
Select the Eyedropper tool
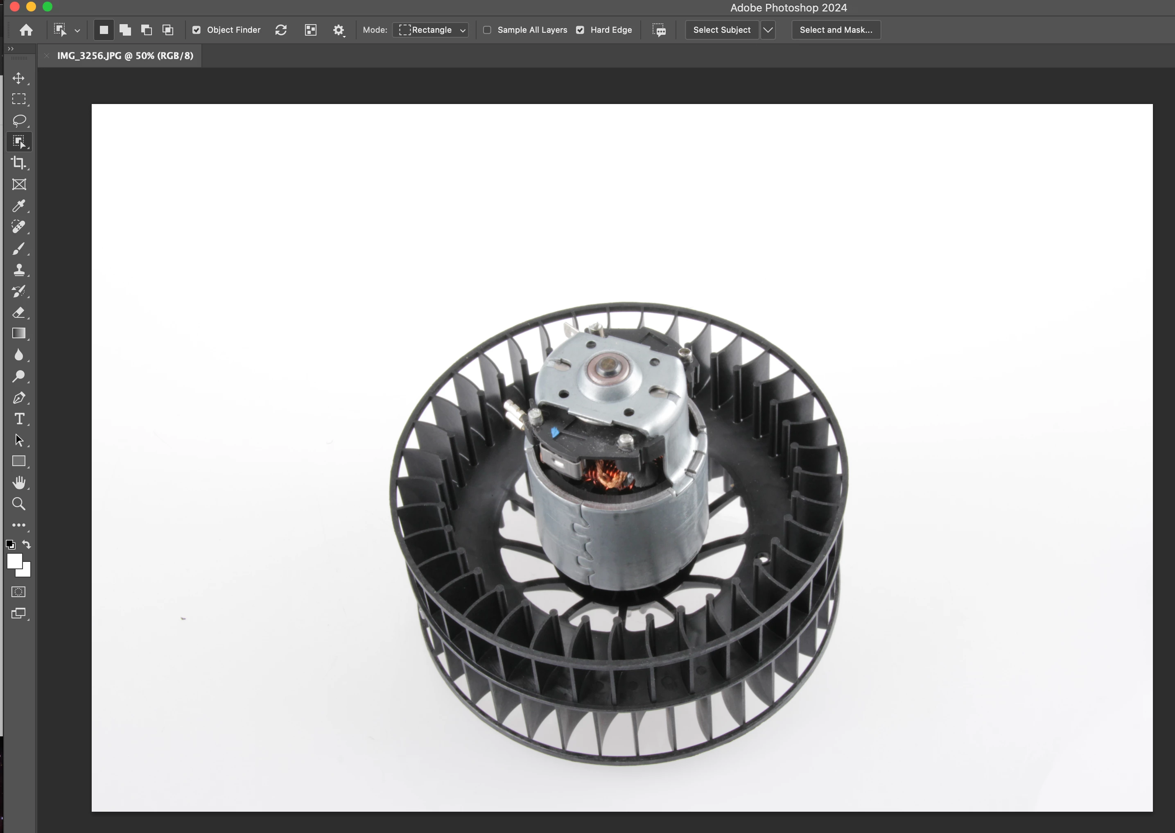click(19, 206)
